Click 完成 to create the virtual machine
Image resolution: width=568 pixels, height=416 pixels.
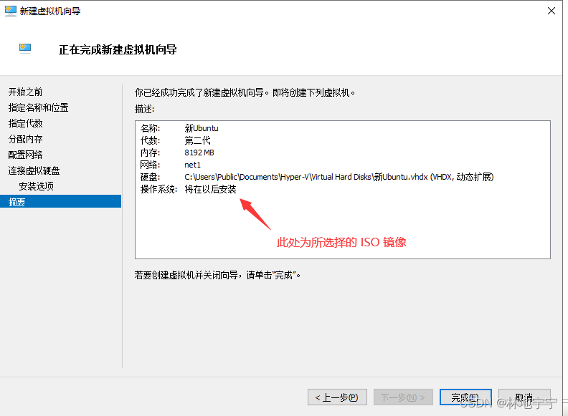point(465,397)
